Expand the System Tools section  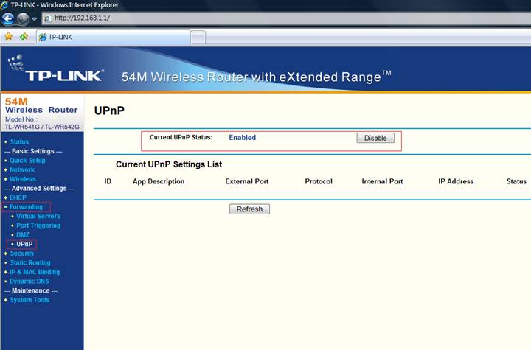(x=29, y=300)
